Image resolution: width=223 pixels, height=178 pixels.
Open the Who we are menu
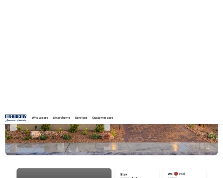(x=40, y=118)
